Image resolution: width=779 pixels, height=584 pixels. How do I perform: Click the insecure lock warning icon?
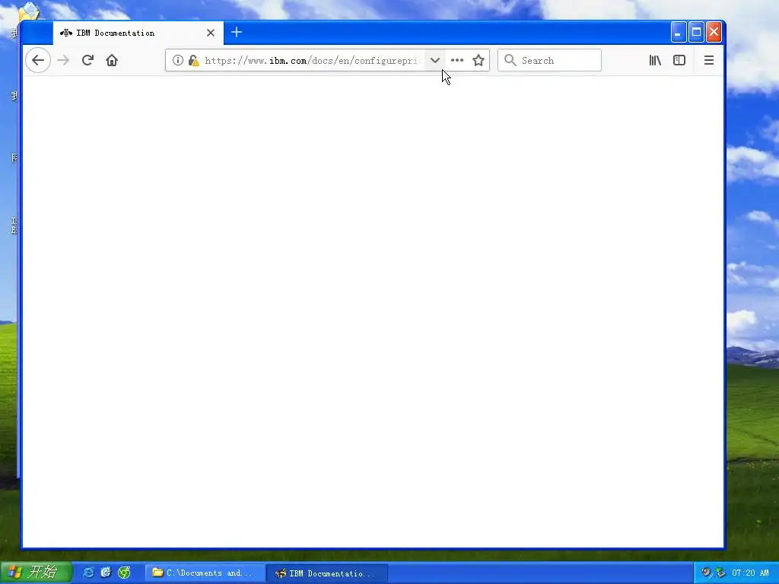click(194, 60)
